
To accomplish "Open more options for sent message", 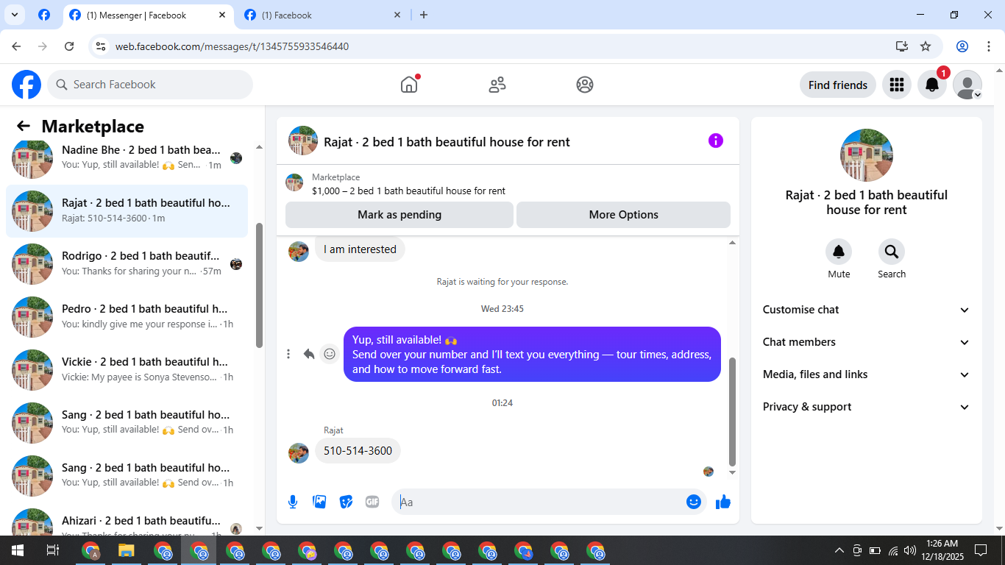I will [288, 354].
